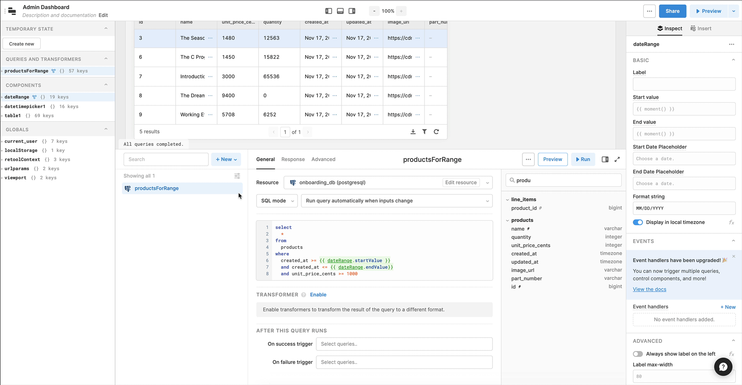Image resolution: width=742 pixels, height=385 pixels.
Task: Switch to the General query tab
Action: click(x=265, y=159)
